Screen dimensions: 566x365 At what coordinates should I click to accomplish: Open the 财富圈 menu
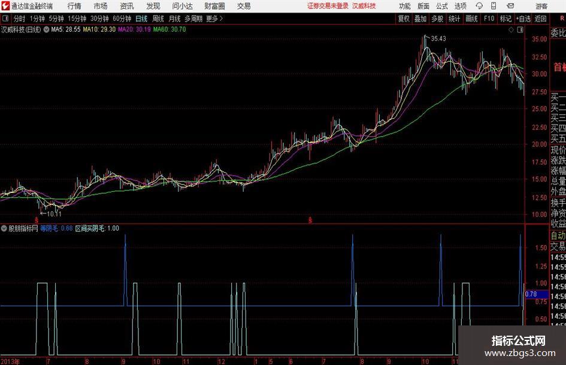[x=214, y=6]
